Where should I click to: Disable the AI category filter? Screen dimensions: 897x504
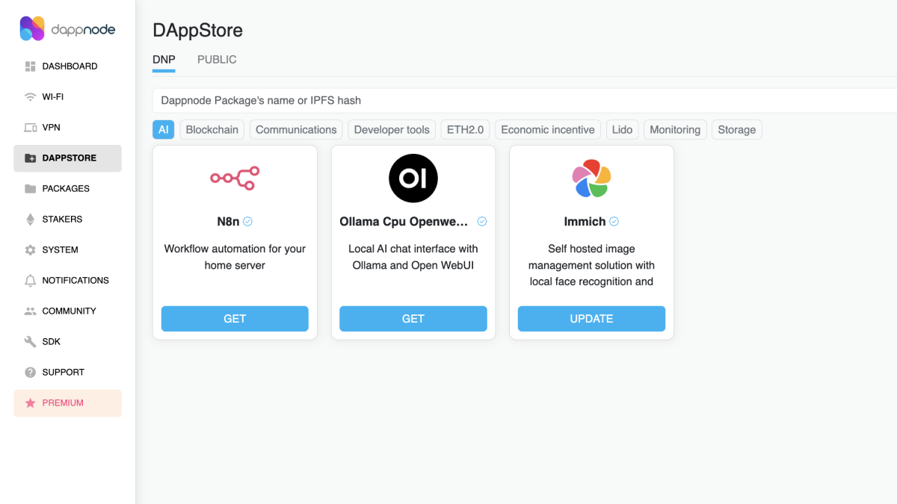coord(163,129)
